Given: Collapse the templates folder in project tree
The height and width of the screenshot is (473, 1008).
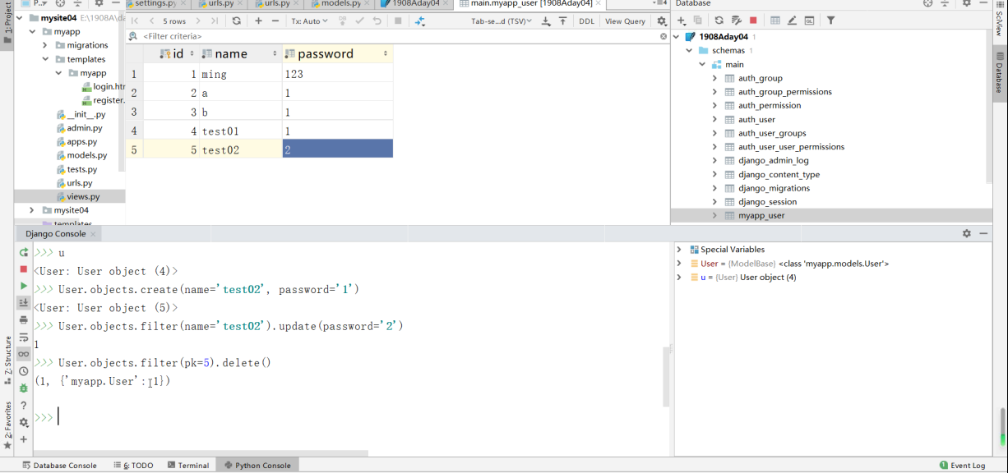Looking at the screenshot, I should 46,59.
